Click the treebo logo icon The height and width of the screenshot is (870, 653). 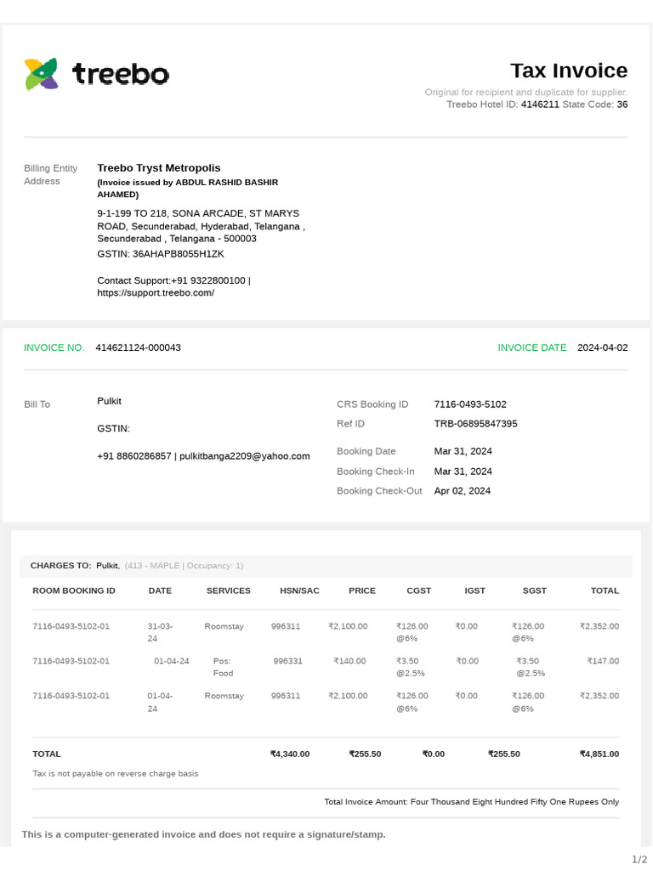click(x=41, y=74)
